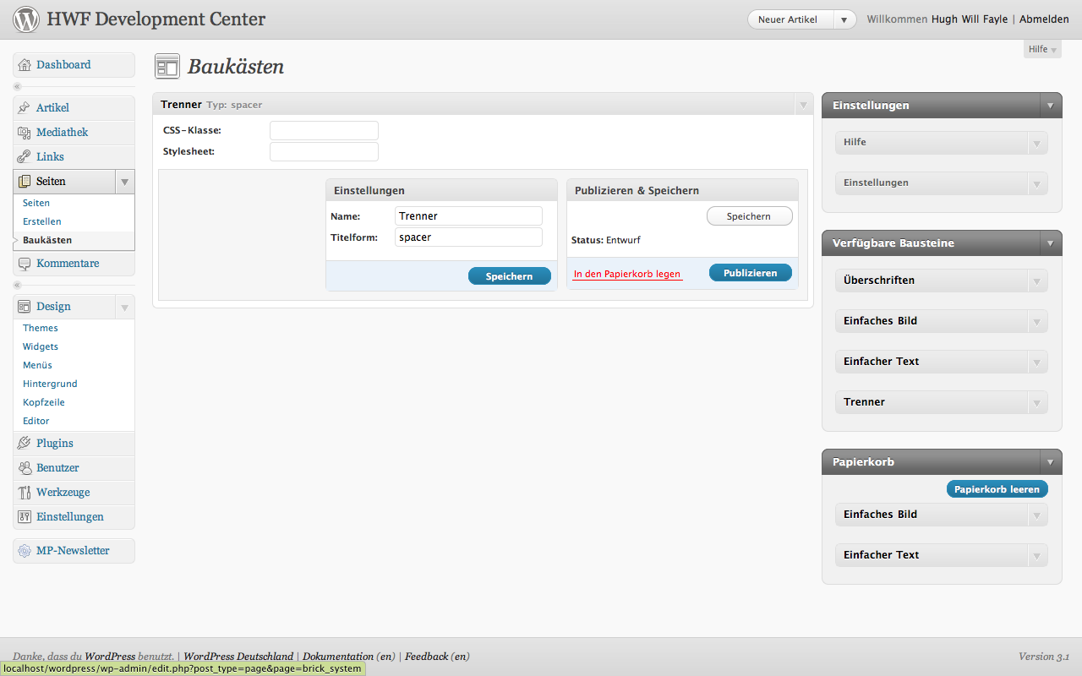Click the Design appearance icon

tap(24, 307)
